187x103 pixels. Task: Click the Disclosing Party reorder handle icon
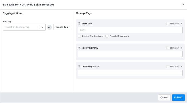coord(79,66)
